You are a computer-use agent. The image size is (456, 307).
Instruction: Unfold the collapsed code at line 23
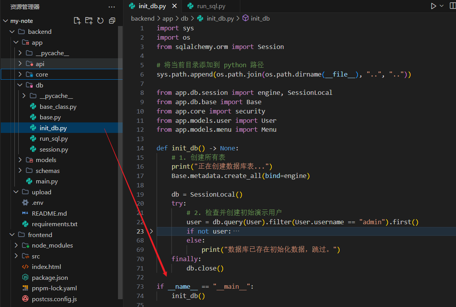click(x=151, y=231)
